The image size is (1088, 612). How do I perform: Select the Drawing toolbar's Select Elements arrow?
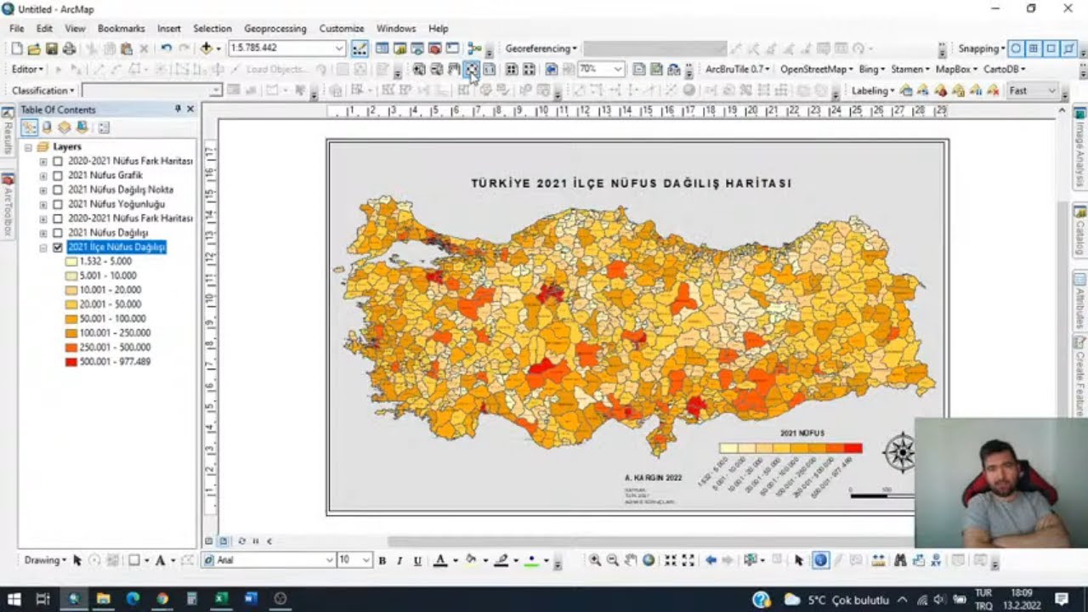click(x=77, y=560)
